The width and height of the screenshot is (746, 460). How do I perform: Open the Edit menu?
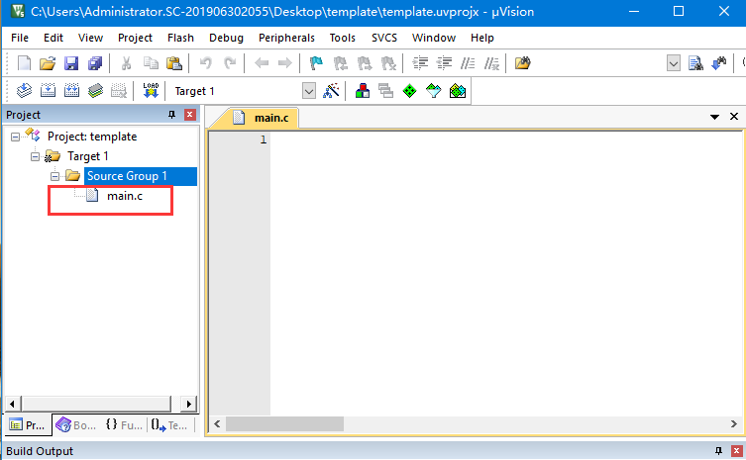(x=53, y=38)
